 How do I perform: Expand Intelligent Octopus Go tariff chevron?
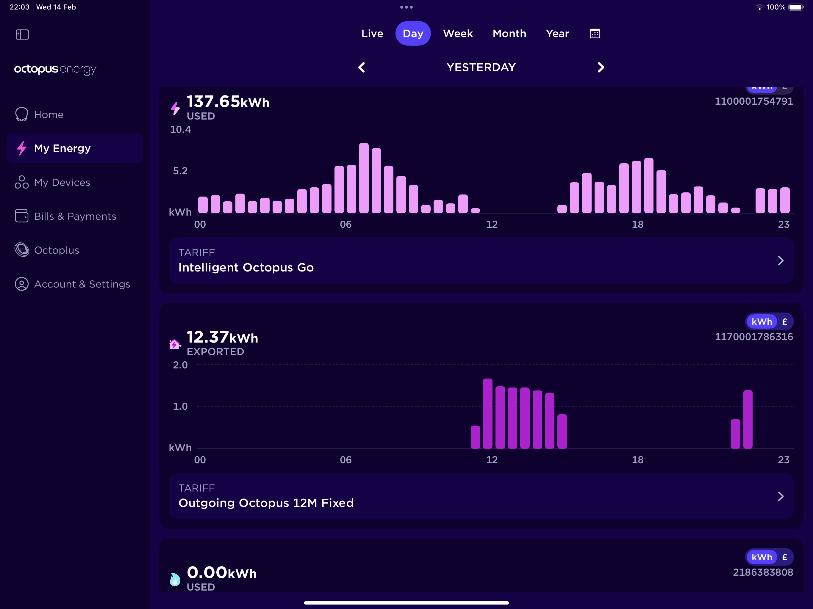point(781,261)
